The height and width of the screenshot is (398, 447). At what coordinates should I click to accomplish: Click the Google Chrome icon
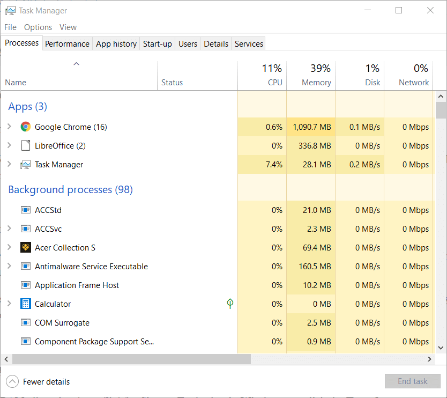[26, 127]
